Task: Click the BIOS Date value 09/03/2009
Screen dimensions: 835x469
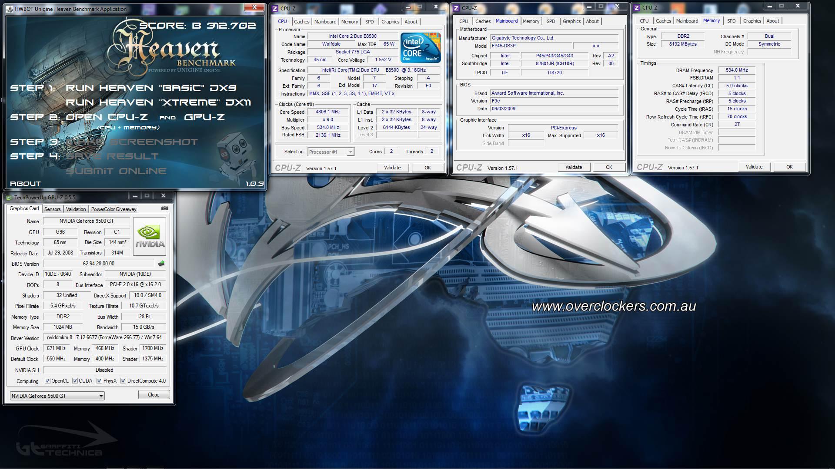Action: pos(554,109)
